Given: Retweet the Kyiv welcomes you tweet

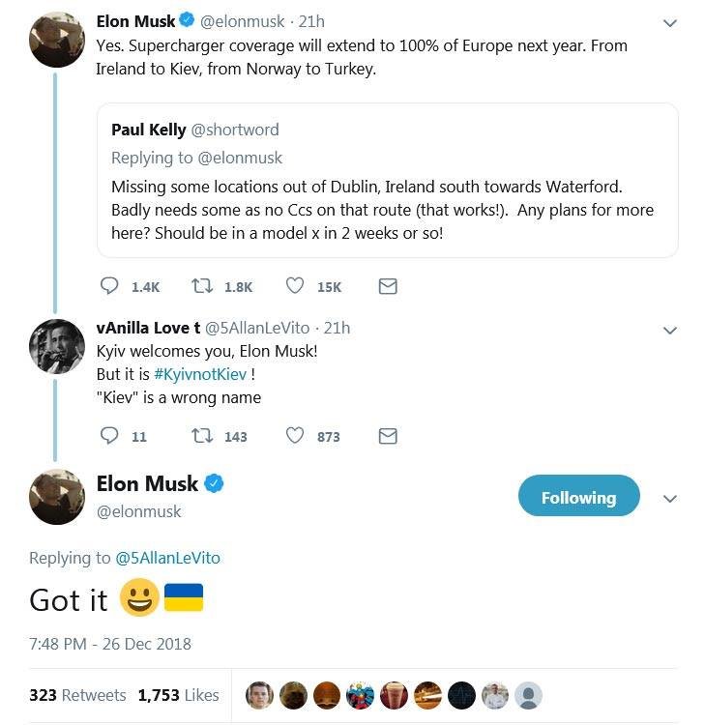Looking at the screenshot, I should tap(204, 436).
